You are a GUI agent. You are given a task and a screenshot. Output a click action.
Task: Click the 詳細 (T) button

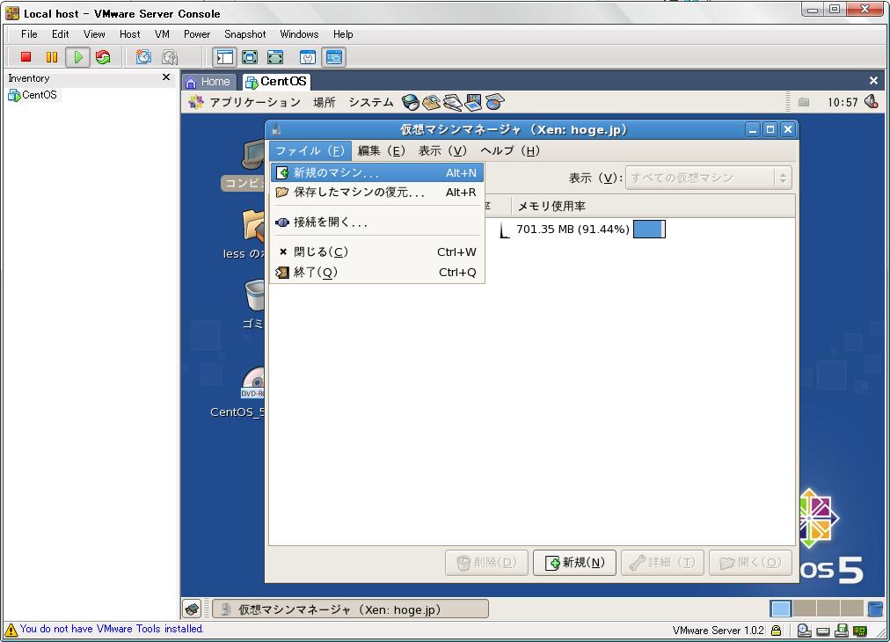(662, 563)
